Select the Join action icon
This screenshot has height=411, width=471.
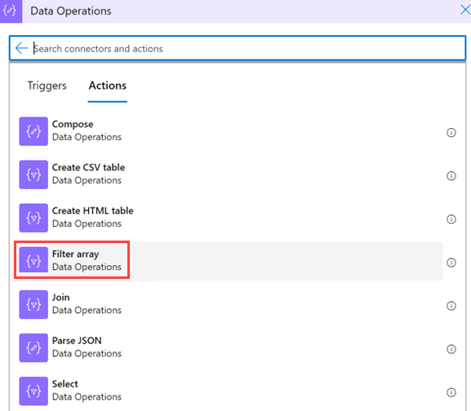[x=33, y=304]
